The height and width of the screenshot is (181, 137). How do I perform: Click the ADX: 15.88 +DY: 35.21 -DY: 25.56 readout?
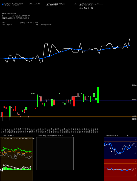pyautogui.click(x=18, y=139)
